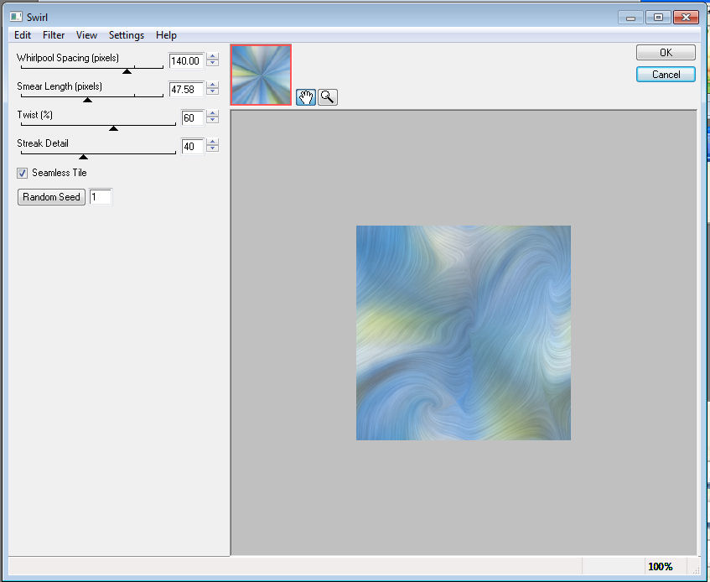Select the magnifier zoom tool
710x582 pixels.
[x=328, y=96]
